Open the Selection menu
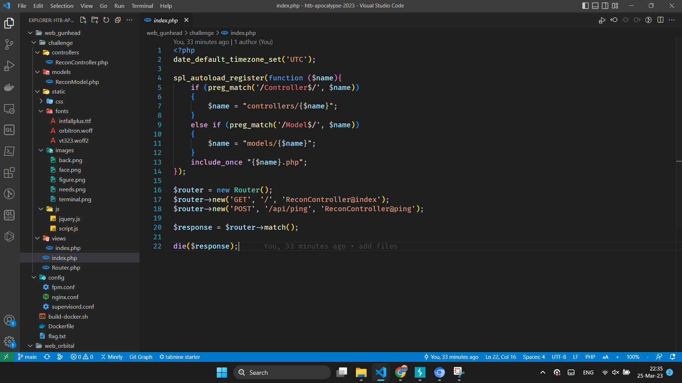Image resolution: width=682 pixels, height=383 pixels. 62,6
